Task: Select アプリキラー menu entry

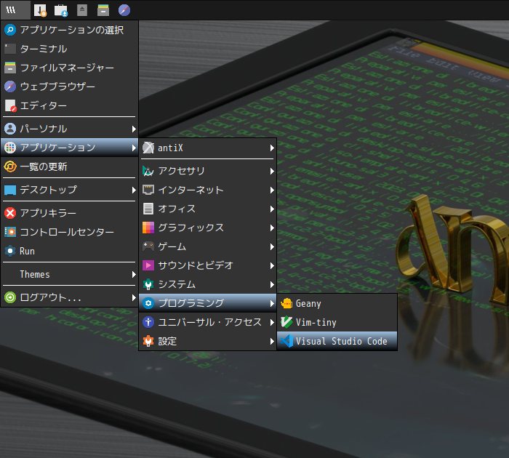Action: 70,213
